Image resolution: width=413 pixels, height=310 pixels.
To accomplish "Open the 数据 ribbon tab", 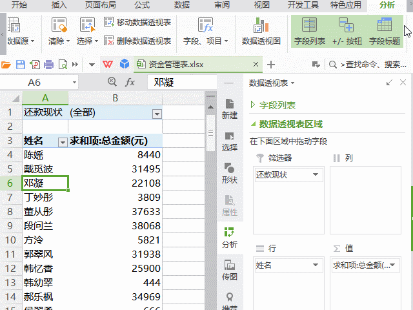I will (182, 5).
